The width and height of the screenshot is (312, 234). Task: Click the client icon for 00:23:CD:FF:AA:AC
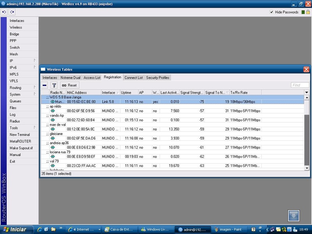(53, 166)
